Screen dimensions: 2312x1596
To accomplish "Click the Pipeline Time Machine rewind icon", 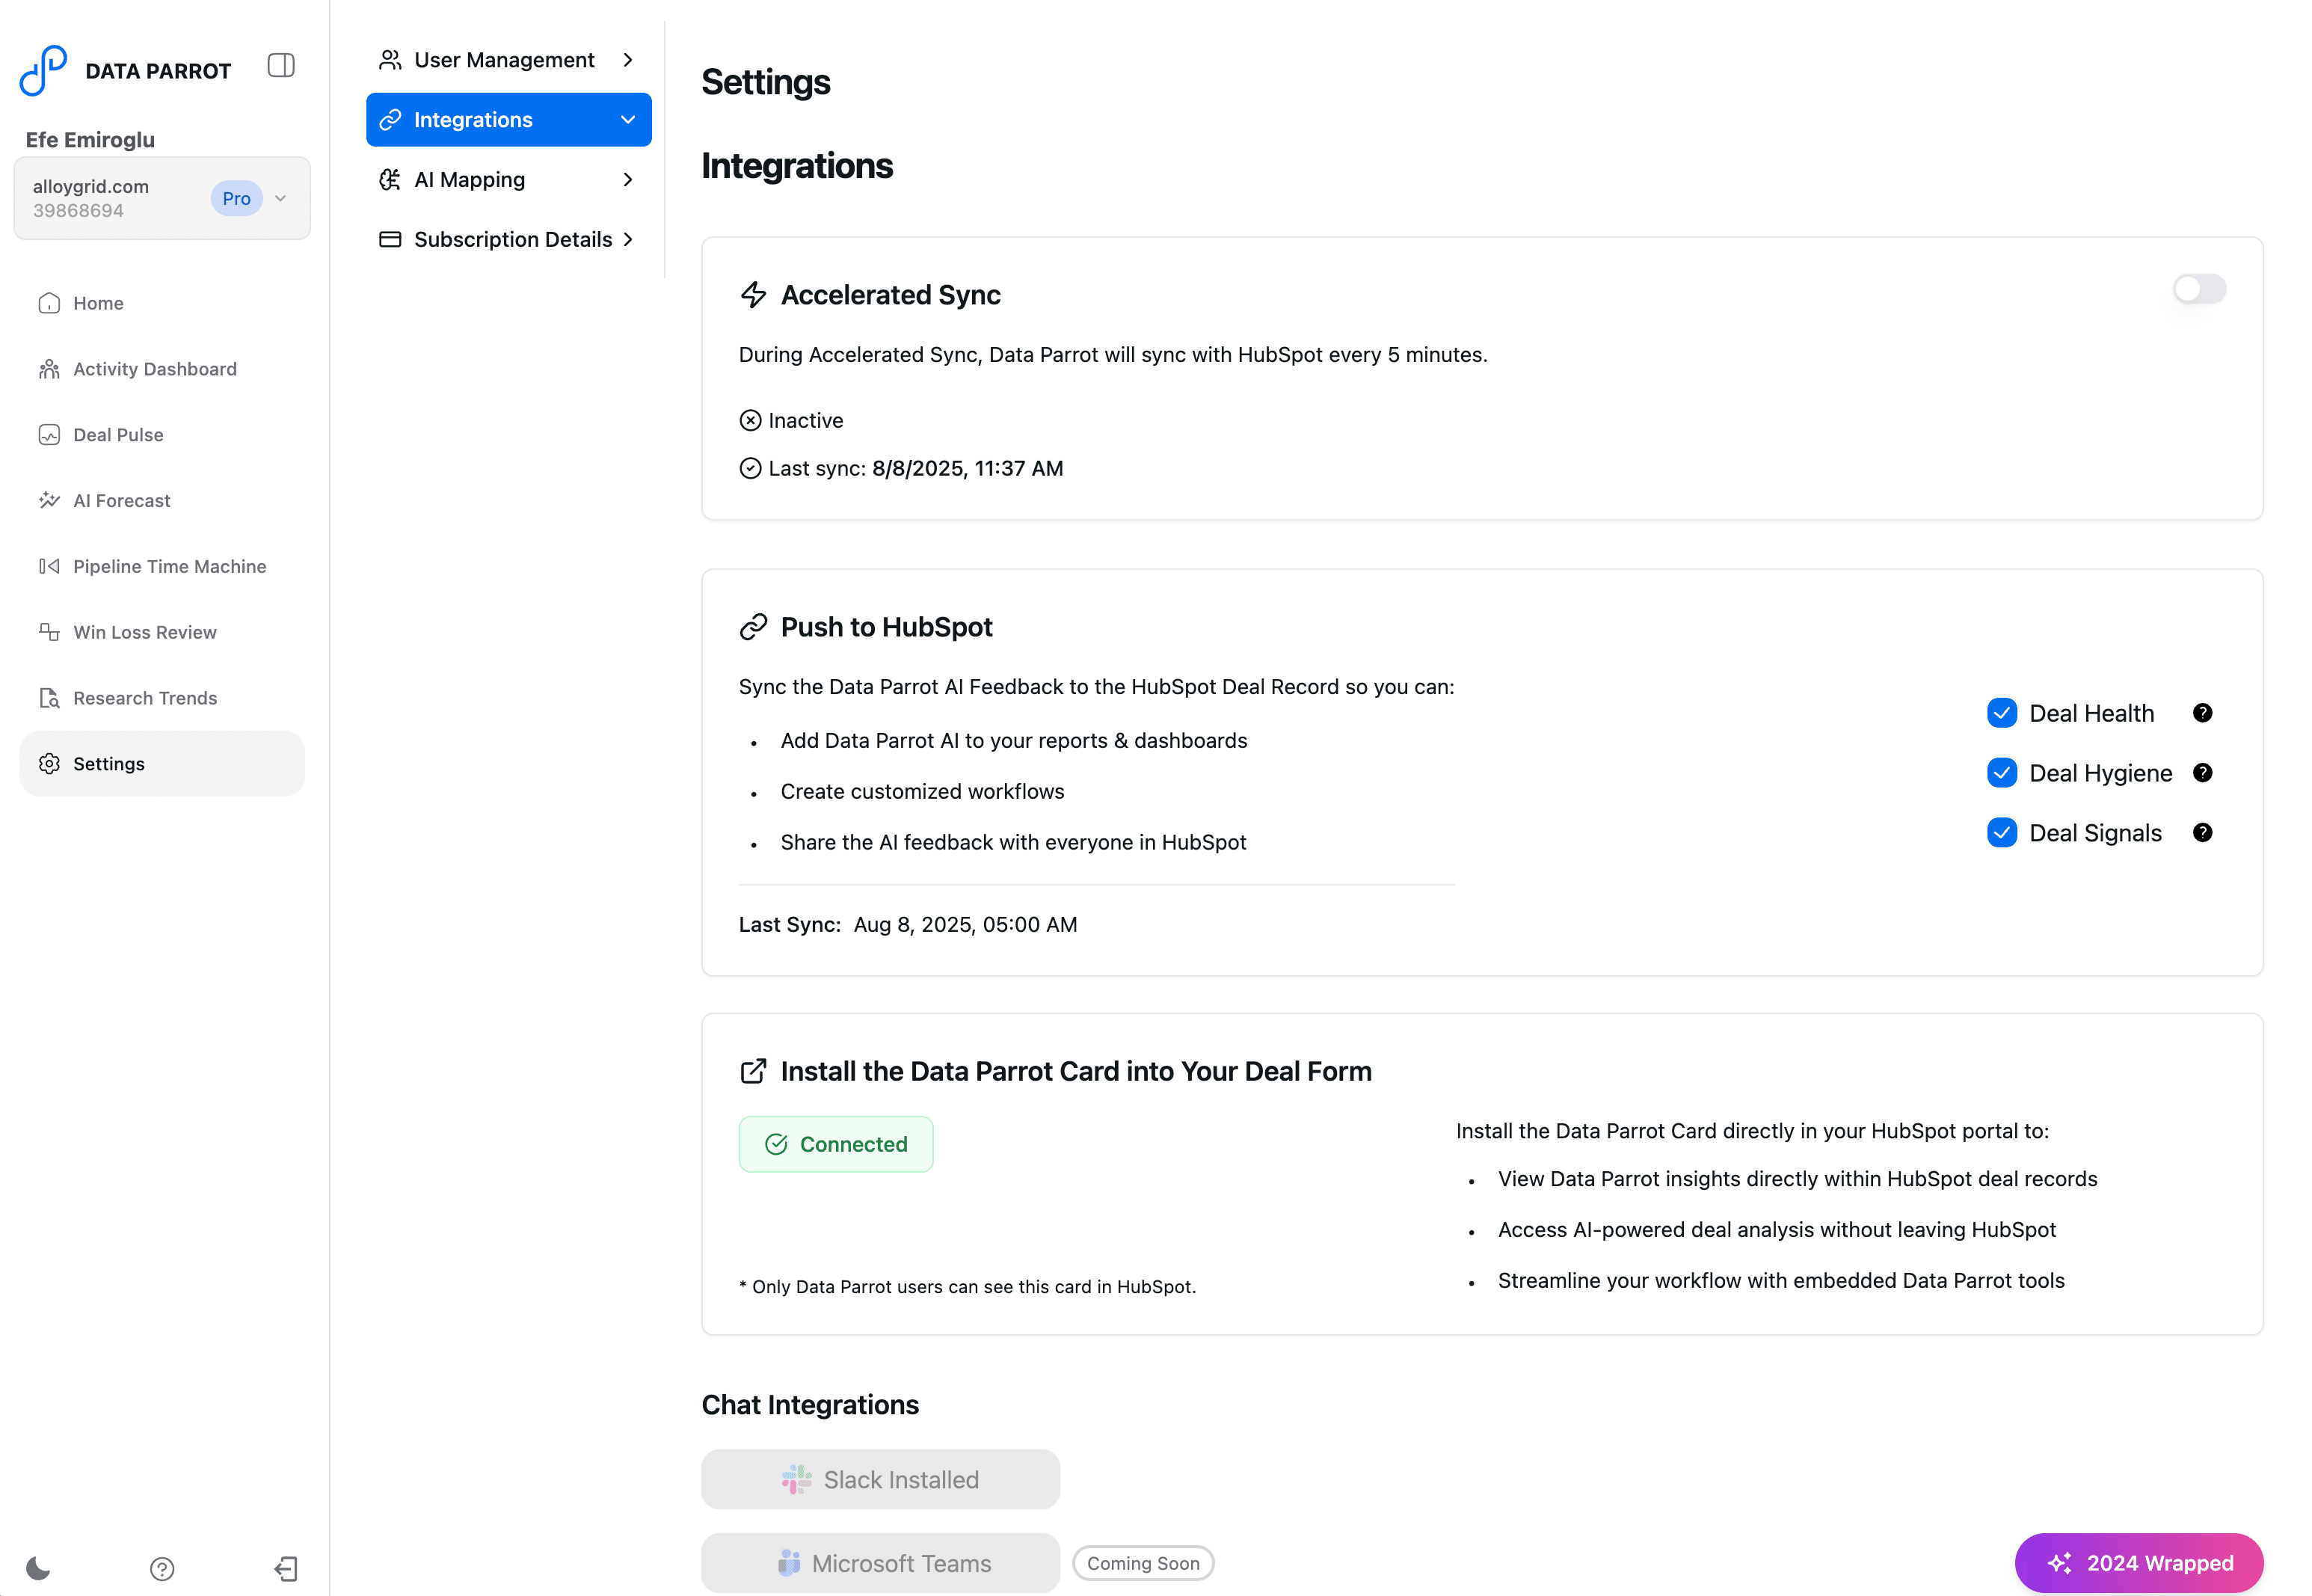I will tap(49, 566).
